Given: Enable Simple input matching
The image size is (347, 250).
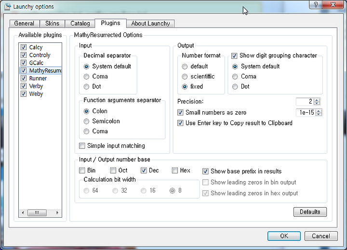Looking at the screenshot, I should pos(82,146).
